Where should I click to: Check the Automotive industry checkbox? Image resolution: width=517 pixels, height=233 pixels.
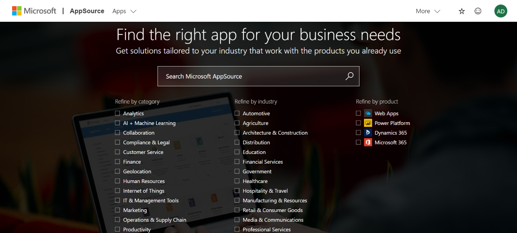click(237, 113)
